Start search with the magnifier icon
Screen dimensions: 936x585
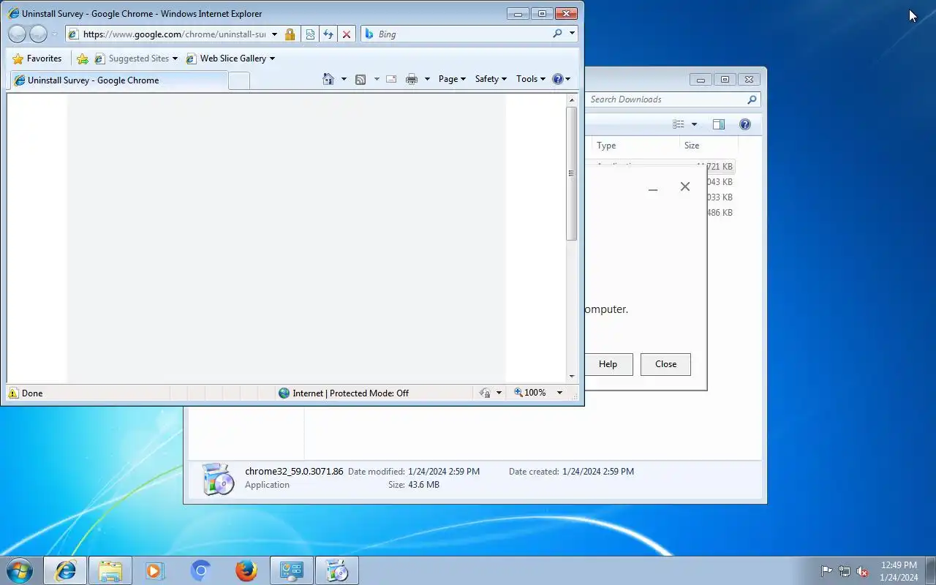[558, 34]
